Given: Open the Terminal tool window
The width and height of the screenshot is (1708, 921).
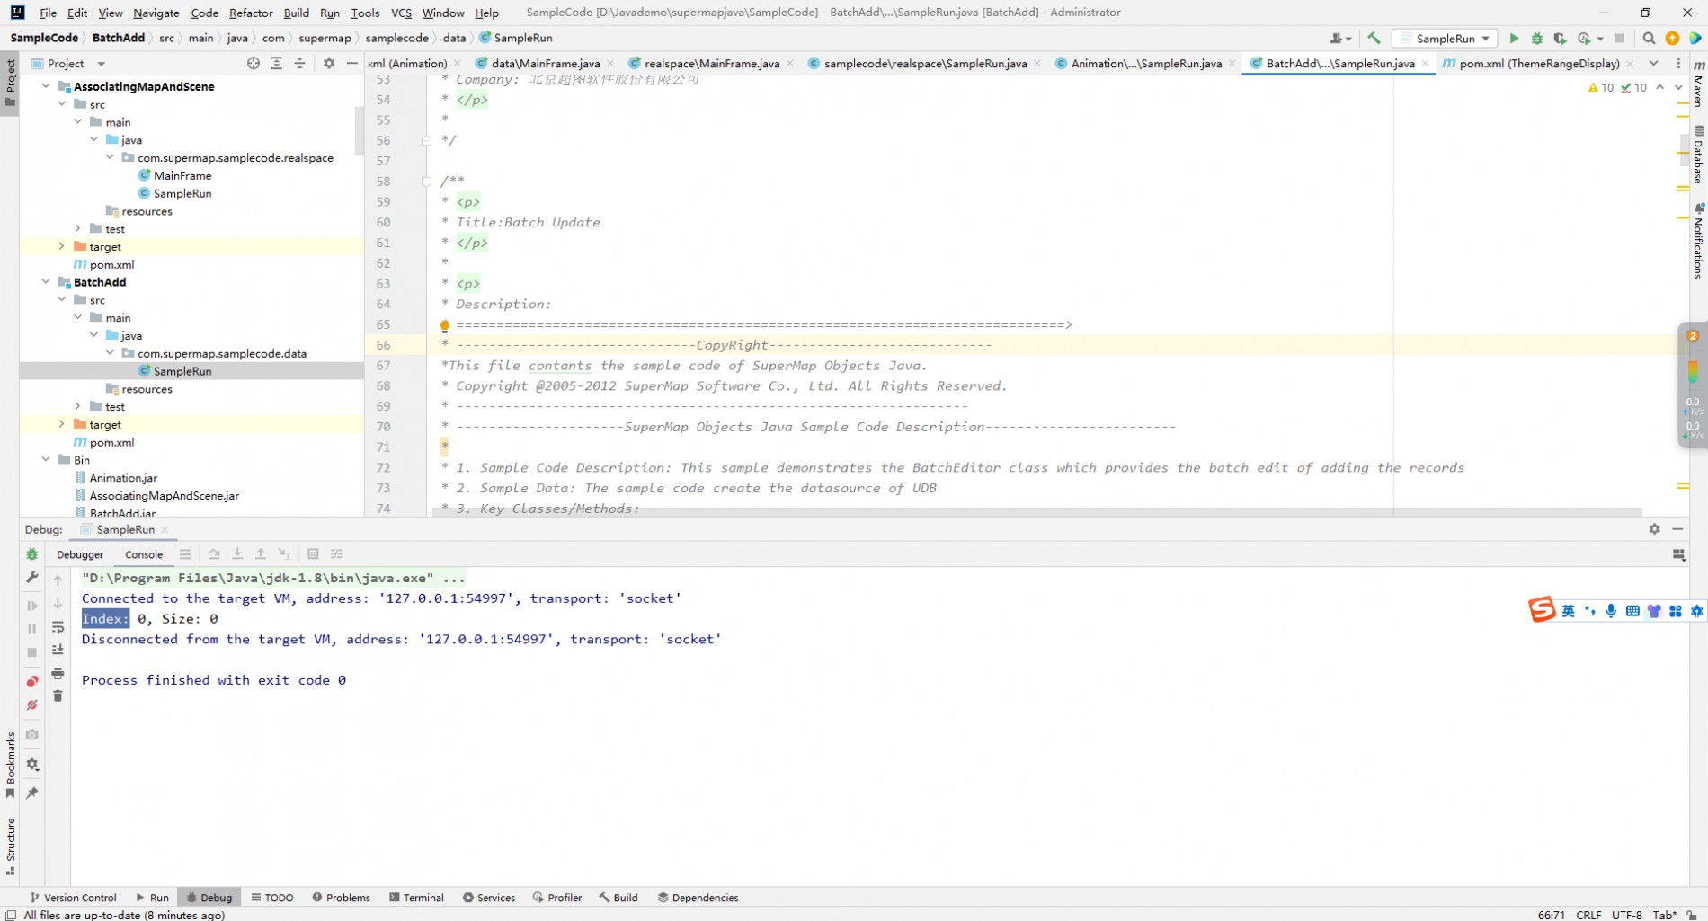Looking at the screenshot, I should point(417,898).
